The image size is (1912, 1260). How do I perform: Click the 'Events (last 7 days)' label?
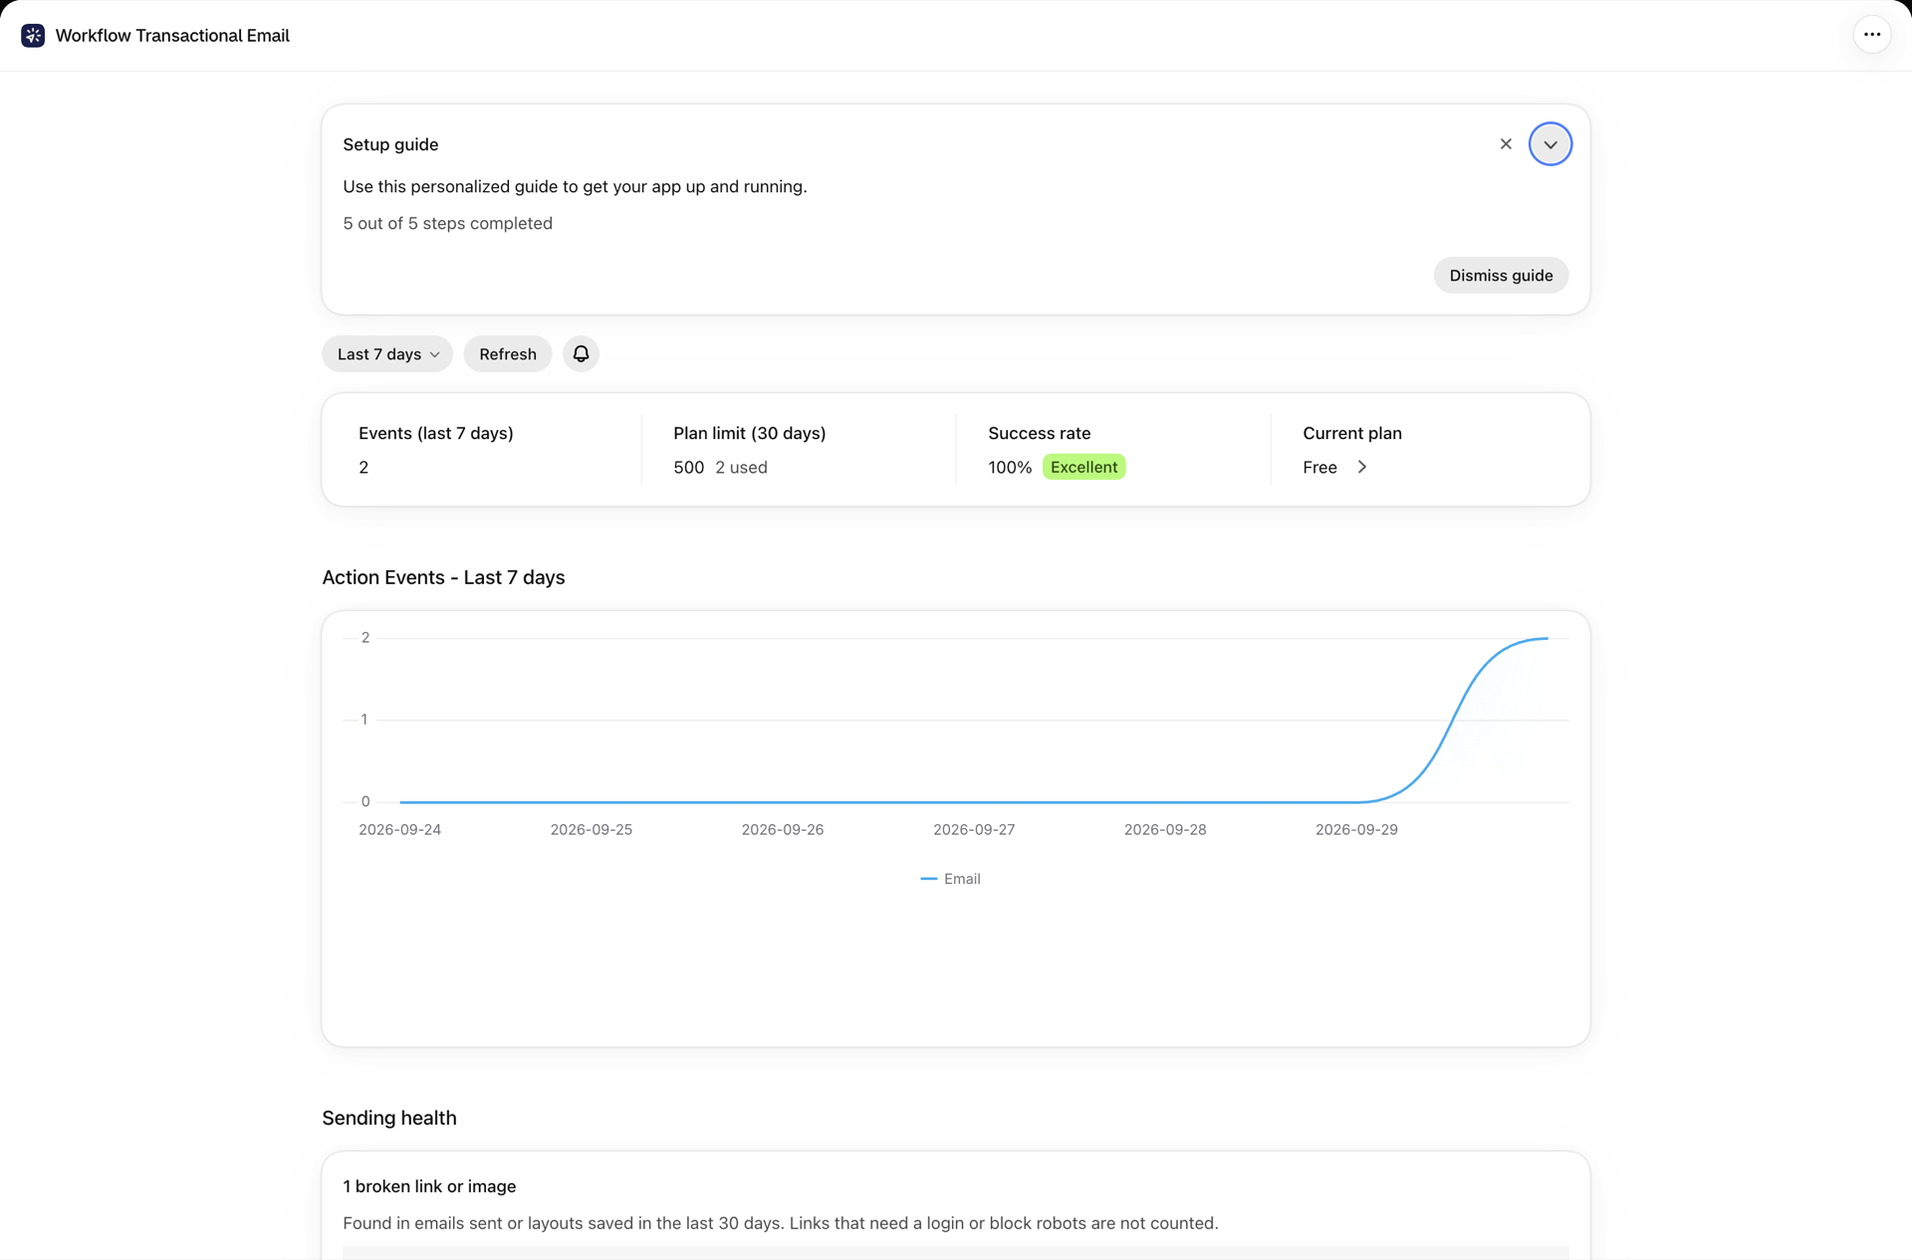436,433
